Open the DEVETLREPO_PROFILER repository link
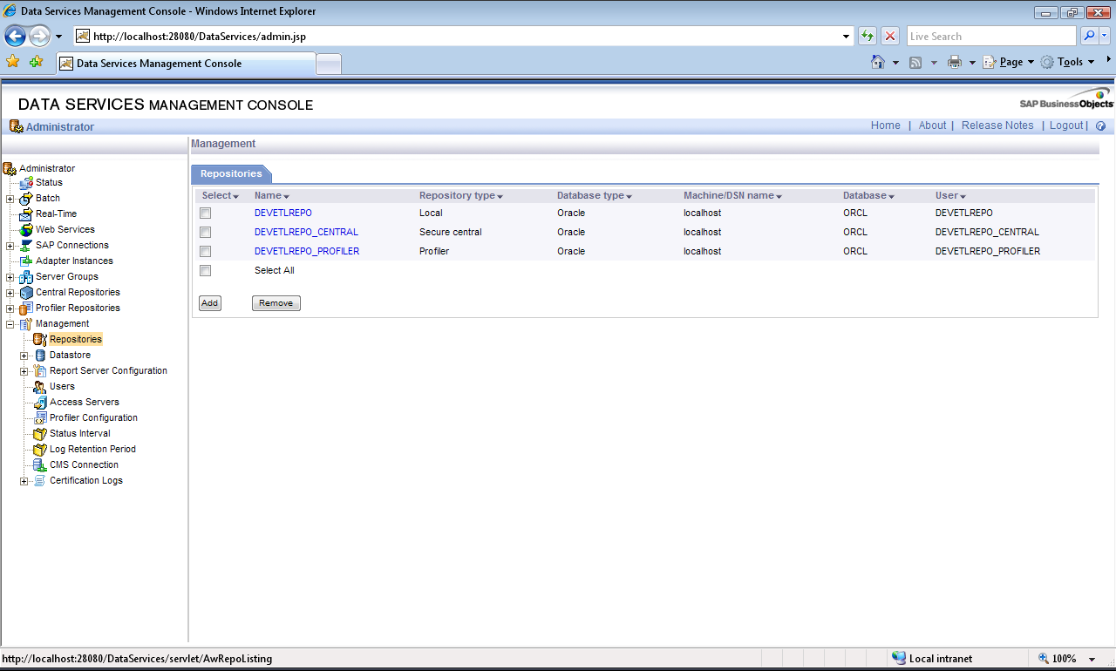This screenshot has width=1116, height=671. tap(307, 252)
